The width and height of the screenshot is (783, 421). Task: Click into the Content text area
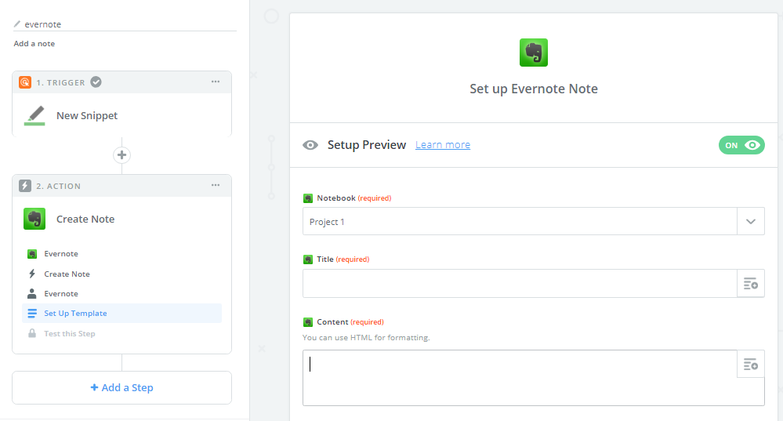(519, 377)
